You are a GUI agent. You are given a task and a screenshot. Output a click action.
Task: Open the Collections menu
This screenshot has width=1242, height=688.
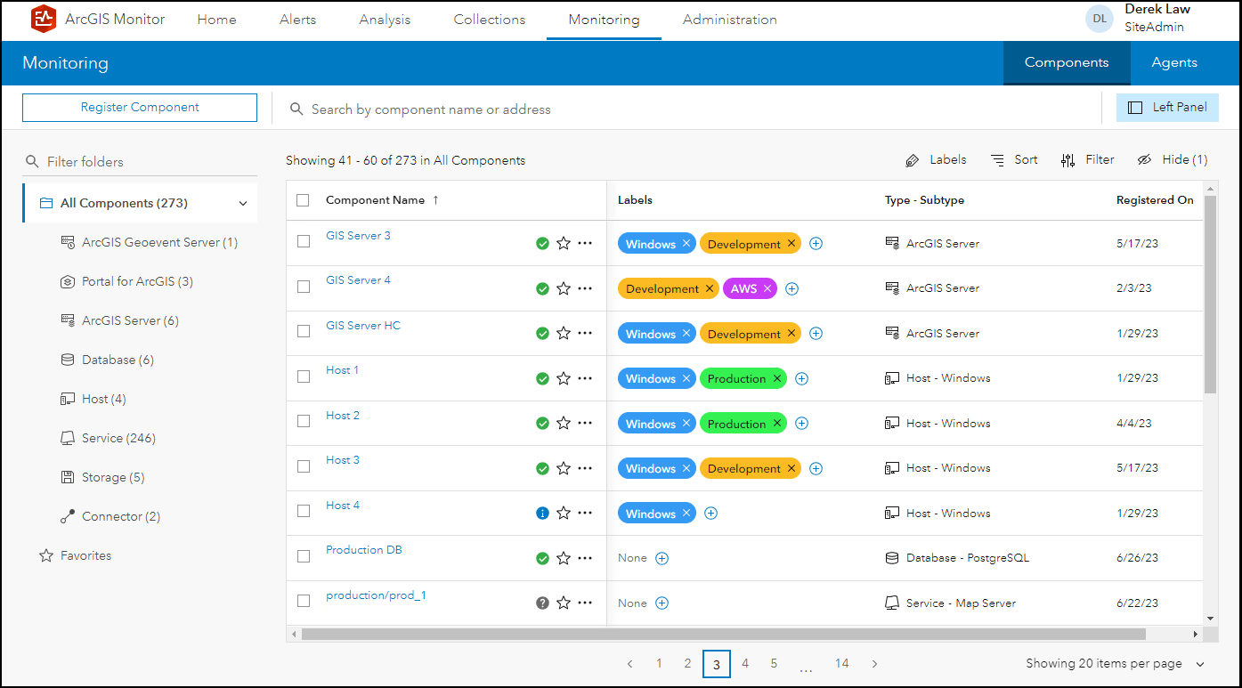490,20
